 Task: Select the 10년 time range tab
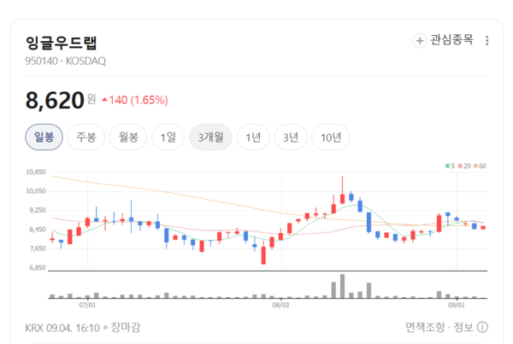(x=331, y=137)
